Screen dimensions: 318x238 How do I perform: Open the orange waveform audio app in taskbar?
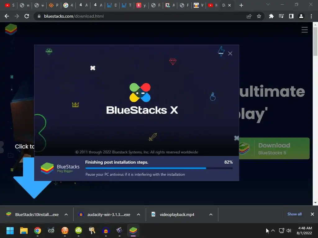[65, 230]
